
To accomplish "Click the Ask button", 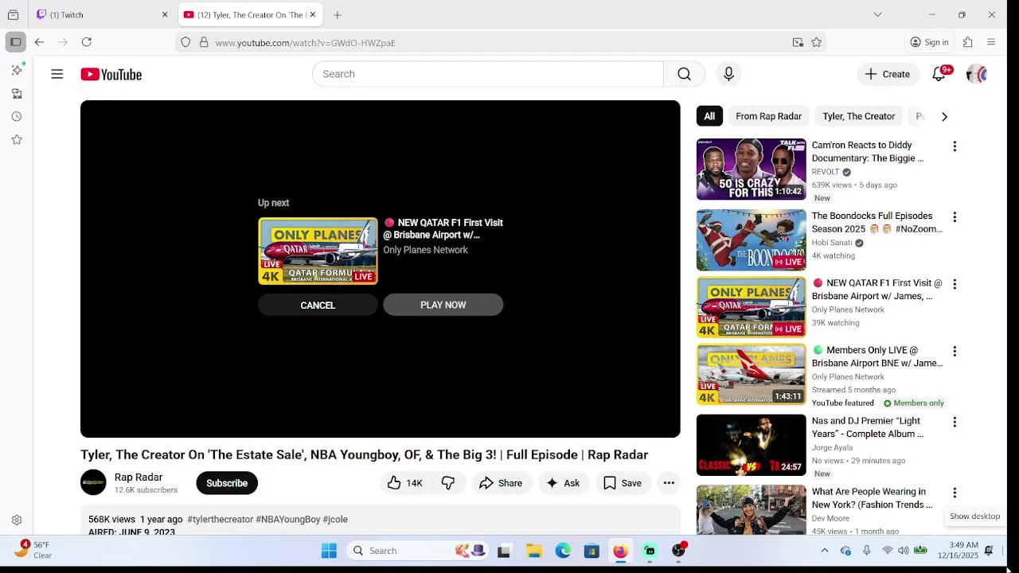I will pyautogui.click(x=564, y=483).
